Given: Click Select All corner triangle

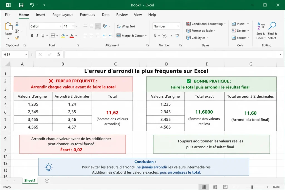Looking at the screenshot, I should tap(7, 64).
